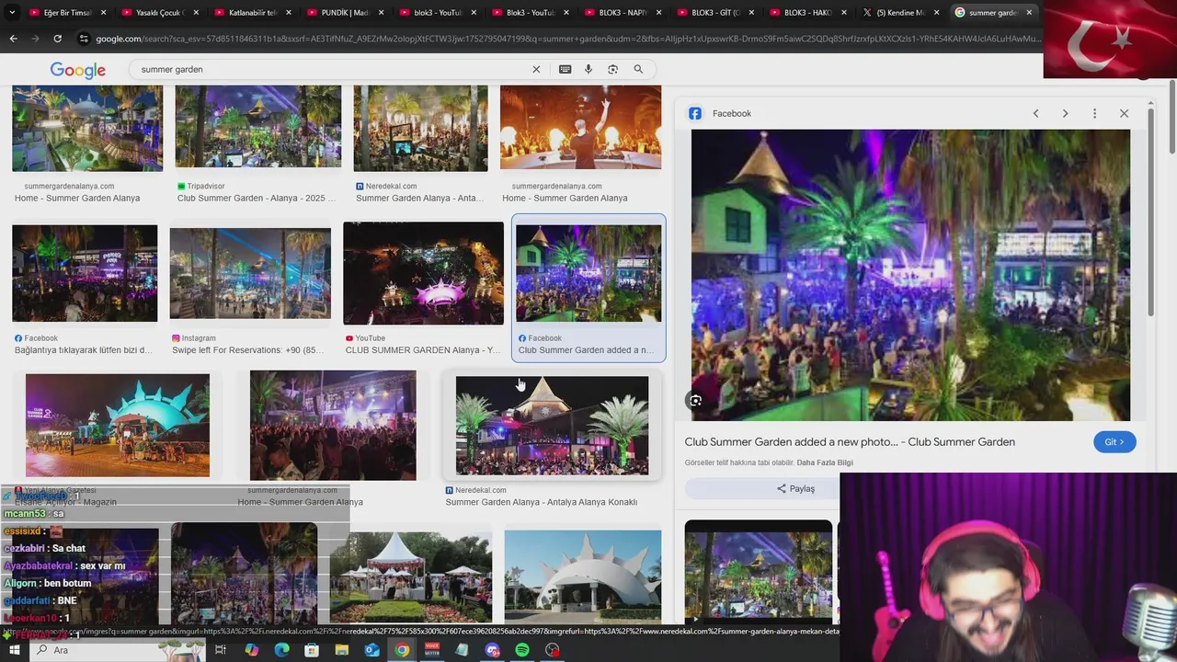Open the Club Summer Garden added photo title
Viewport: 1177px width, 662px height.
click(850, 442)
